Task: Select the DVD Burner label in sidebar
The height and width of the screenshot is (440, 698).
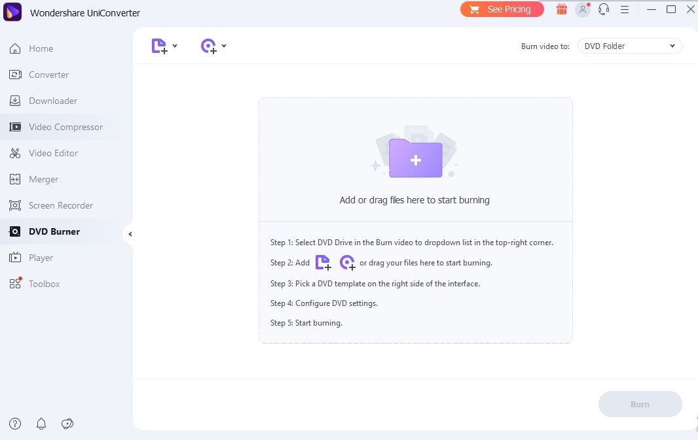Action: pyautogui.click(x=54, y=231)
